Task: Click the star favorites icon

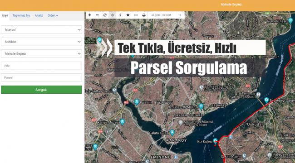Action: pos(128,15)
